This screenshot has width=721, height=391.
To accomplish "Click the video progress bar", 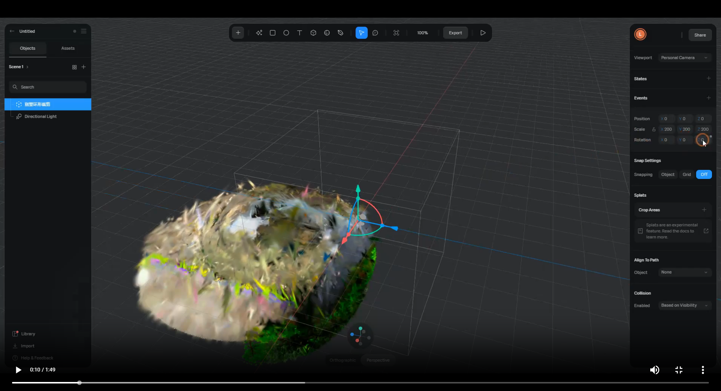I will tap(360, 383).
